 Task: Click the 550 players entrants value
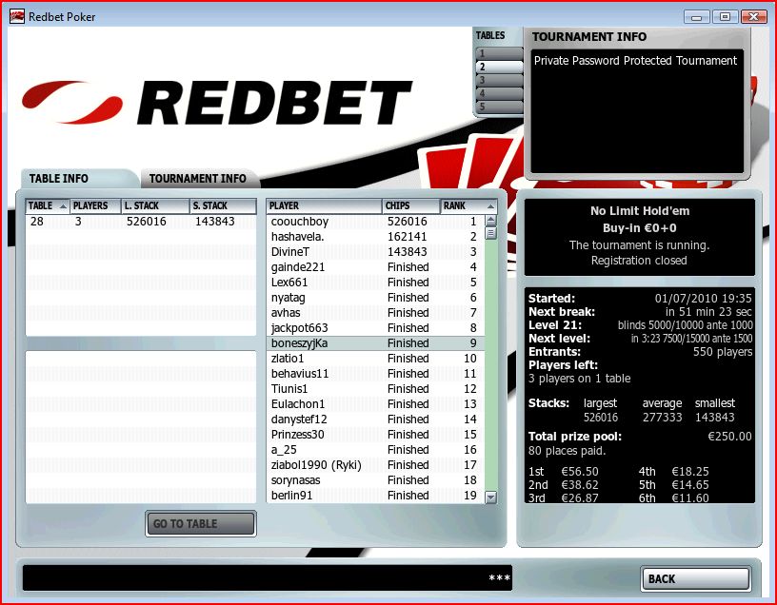723,352
